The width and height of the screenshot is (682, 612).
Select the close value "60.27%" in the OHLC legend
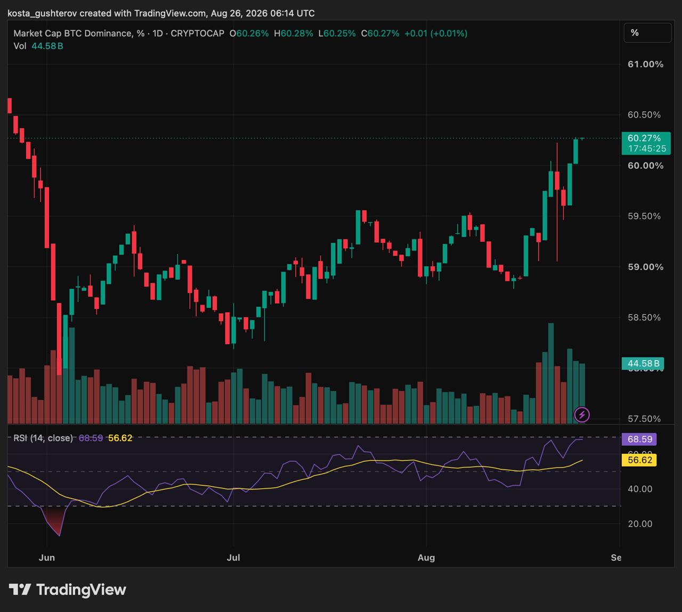click(383, 33)
